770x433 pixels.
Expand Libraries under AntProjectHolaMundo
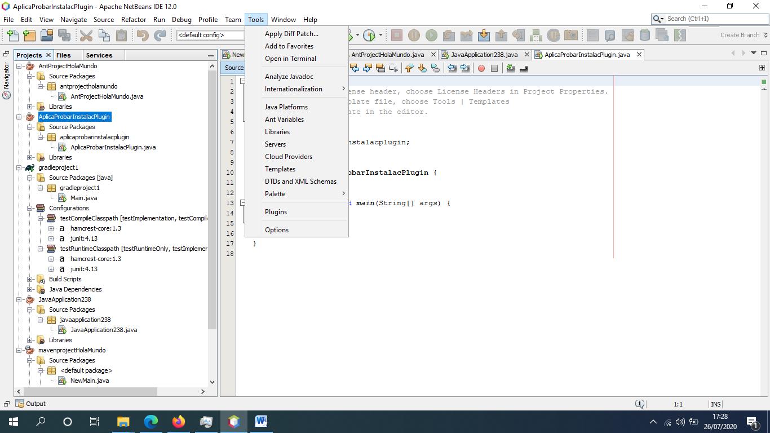pyautogui.click(x=30, y=107)
